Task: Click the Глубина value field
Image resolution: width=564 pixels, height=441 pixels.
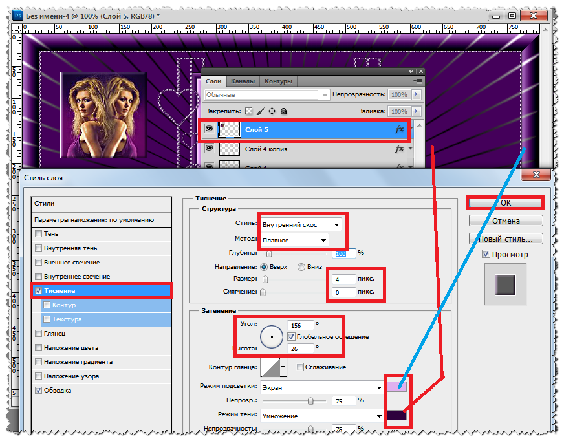Action: [x=345, y=253]
